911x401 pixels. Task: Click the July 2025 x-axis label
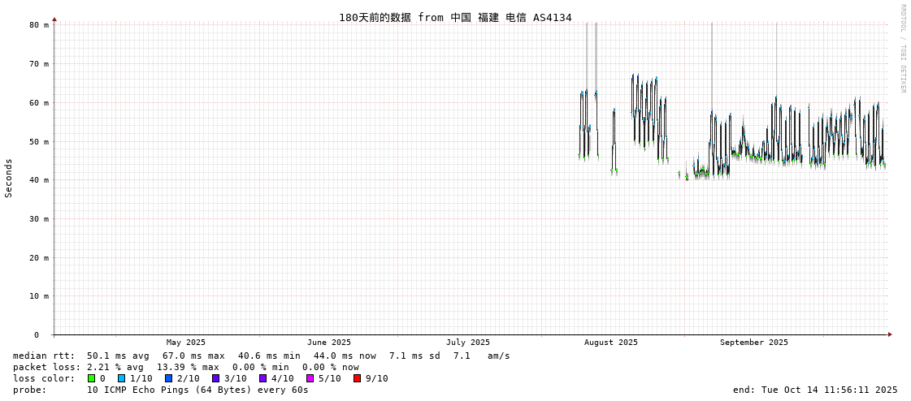pyautogui.click(x=467, y=343)
